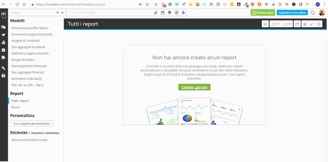Viewport: 328px width, 162px height.
Task: Click the targeting globe icon
Action: pyautogui.click(x=176, y=13)
